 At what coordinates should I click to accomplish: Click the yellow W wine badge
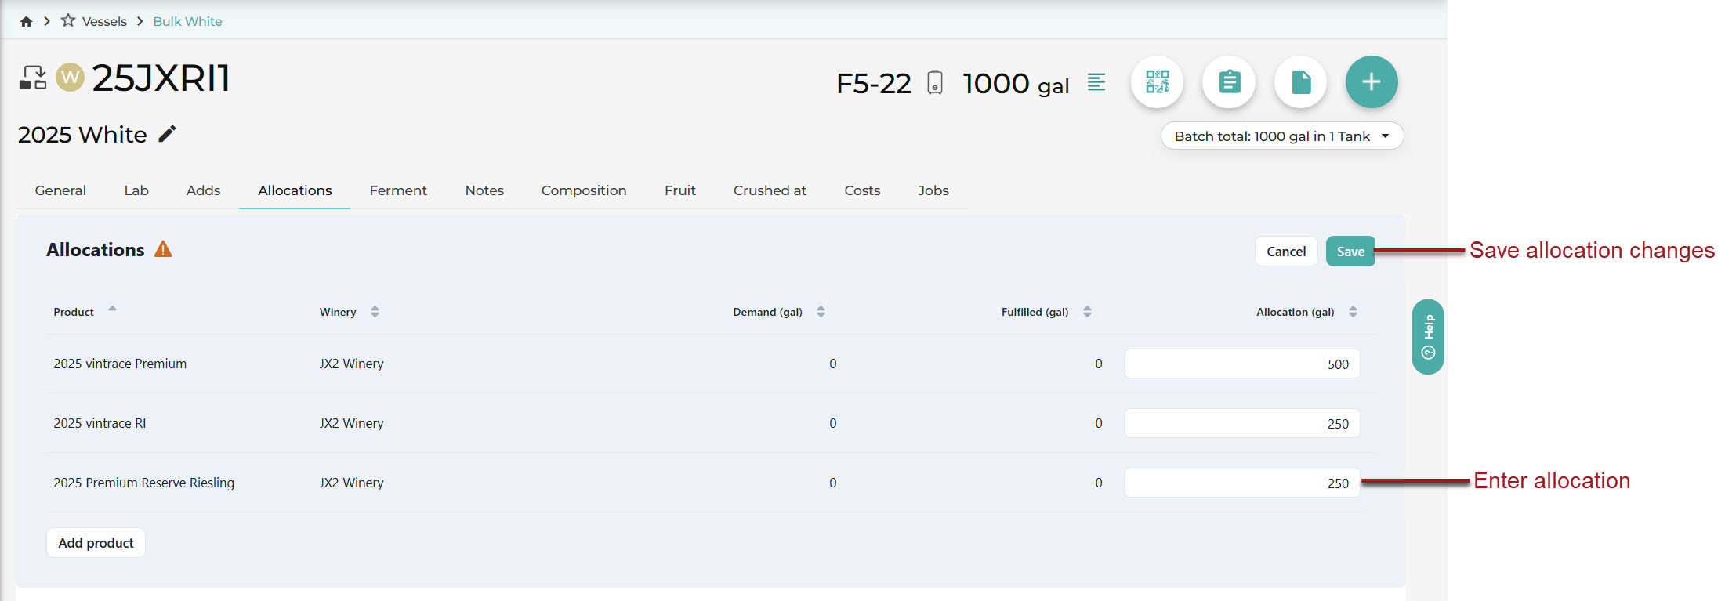pos(70,78)
